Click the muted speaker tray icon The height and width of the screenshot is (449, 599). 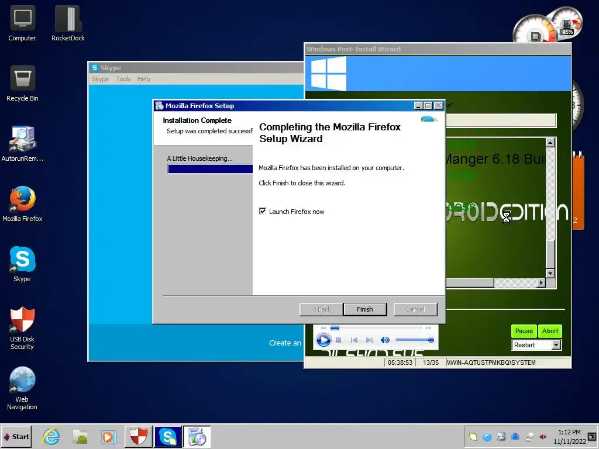pyautogui.click(x=543, y=437)
